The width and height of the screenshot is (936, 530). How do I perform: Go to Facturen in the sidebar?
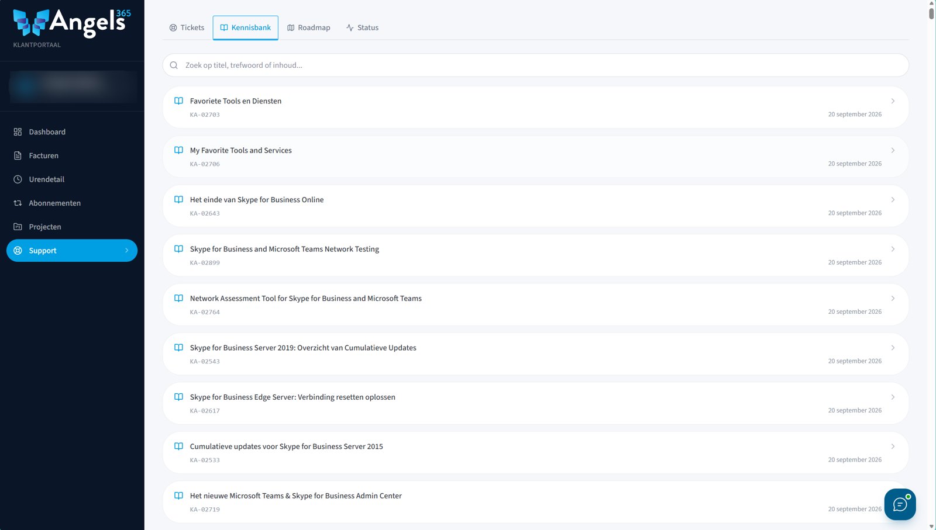tap(72, 155)
